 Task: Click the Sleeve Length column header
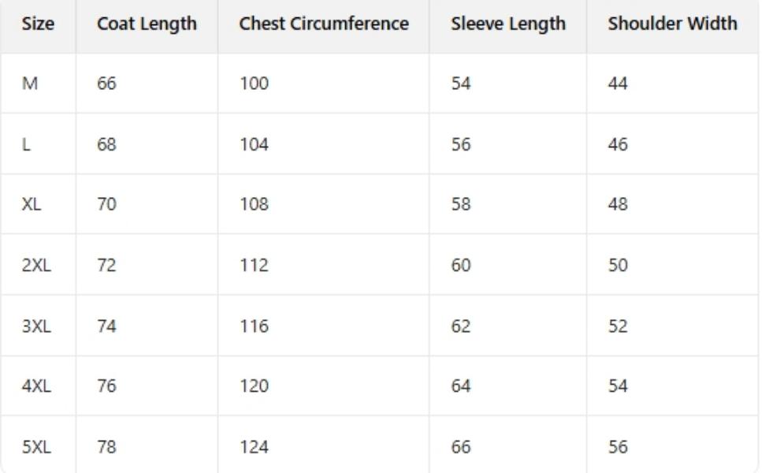point(508,24)
